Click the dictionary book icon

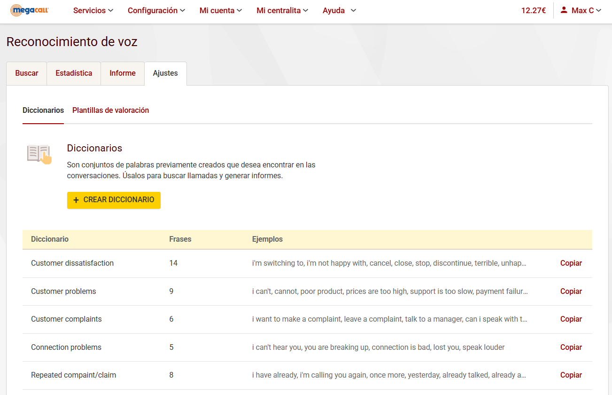(x=39, y=155)
